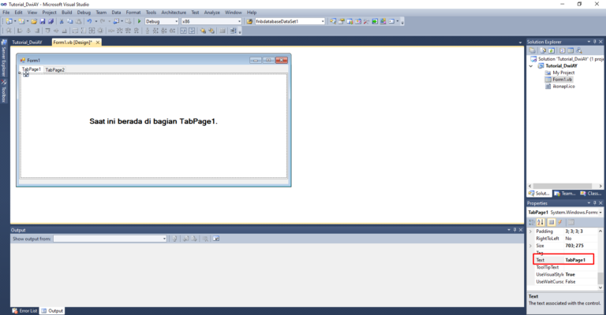Viewport: 606px width, 315px height.
Task: Expand the Size property row
Action: coord(530,246)
